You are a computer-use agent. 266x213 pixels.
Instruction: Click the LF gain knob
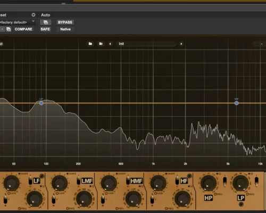tap(12, 183)
